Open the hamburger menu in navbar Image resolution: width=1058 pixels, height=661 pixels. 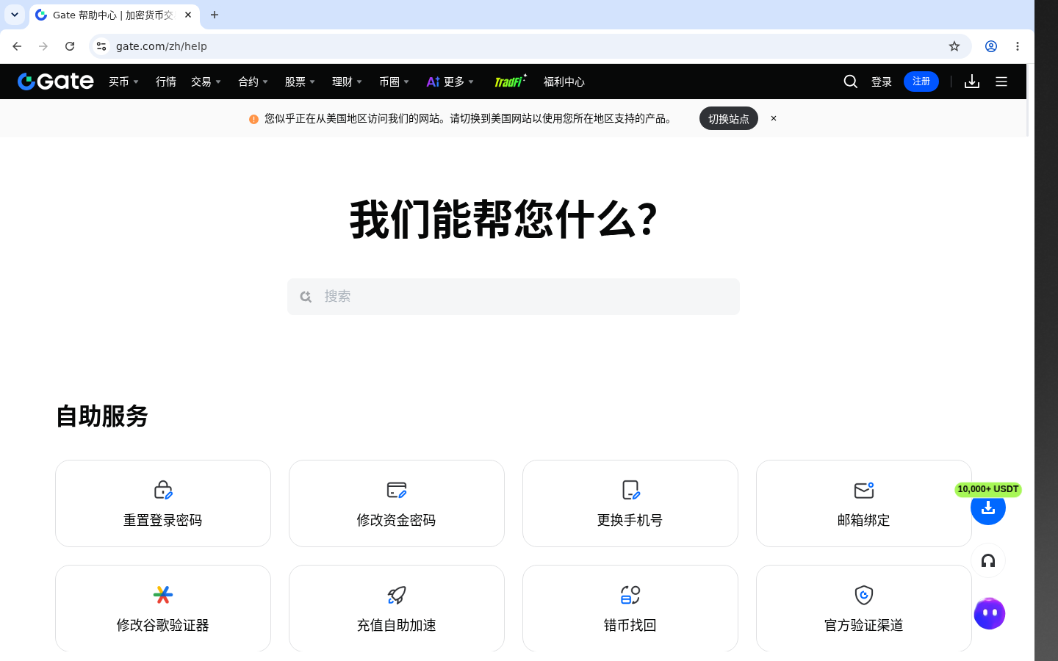point(1001,82)
